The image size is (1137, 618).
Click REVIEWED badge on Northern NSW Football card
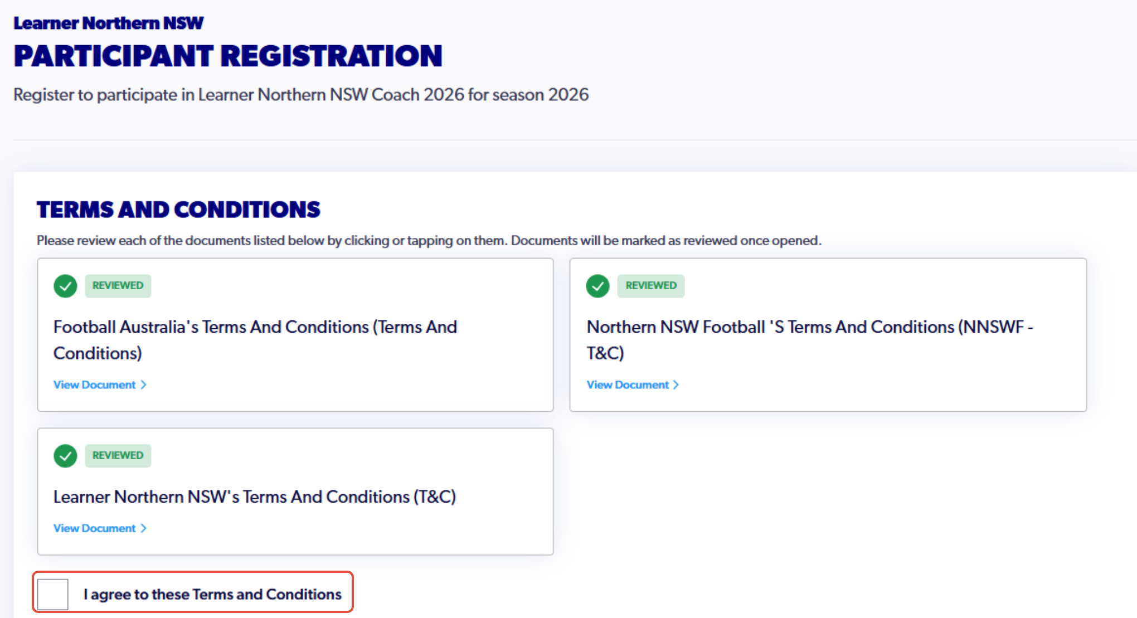(x=651, y=286)
